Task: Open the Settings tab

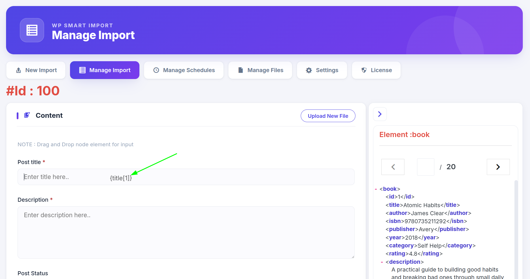Action: tap(322, 70)
